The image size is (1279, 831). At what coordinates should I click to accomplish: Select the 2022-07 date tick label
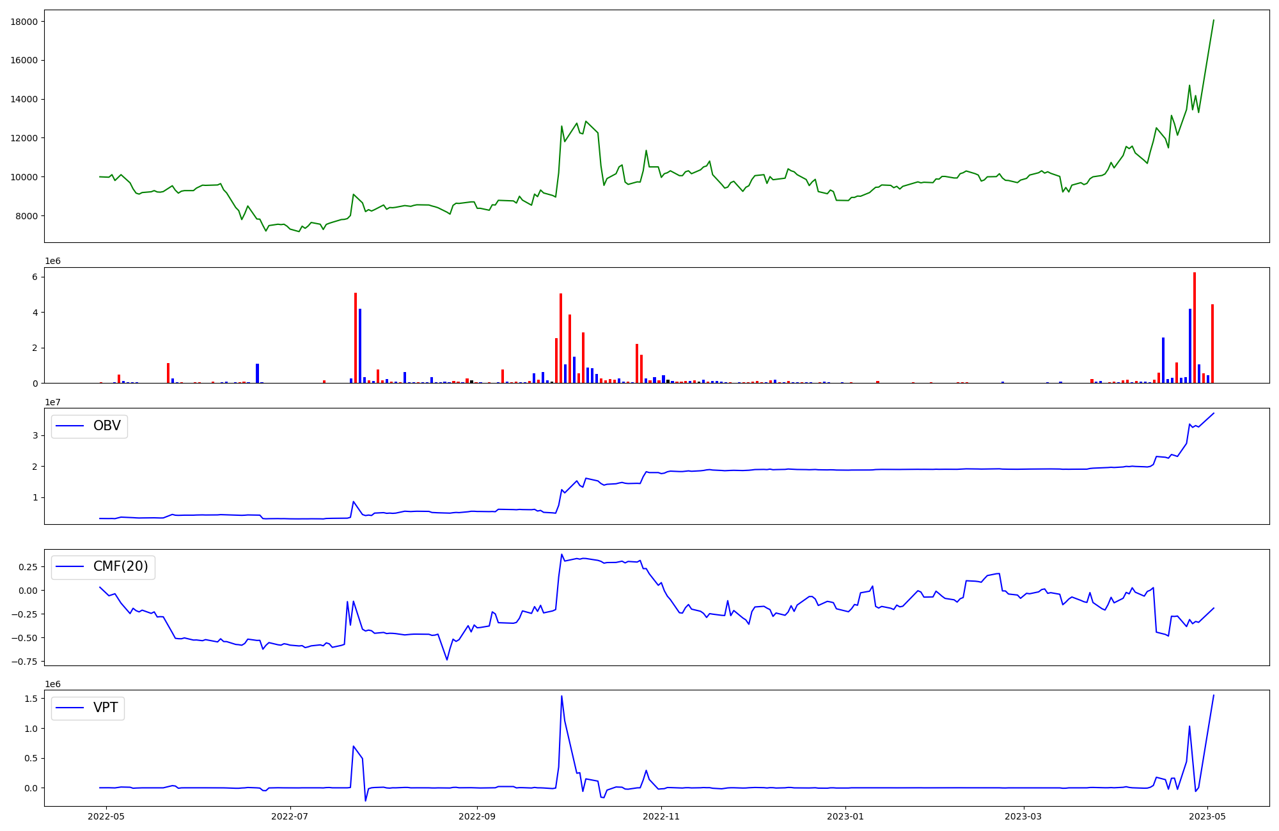(x=290, y=816)
